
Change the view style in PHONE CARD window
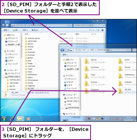[91, 30]
